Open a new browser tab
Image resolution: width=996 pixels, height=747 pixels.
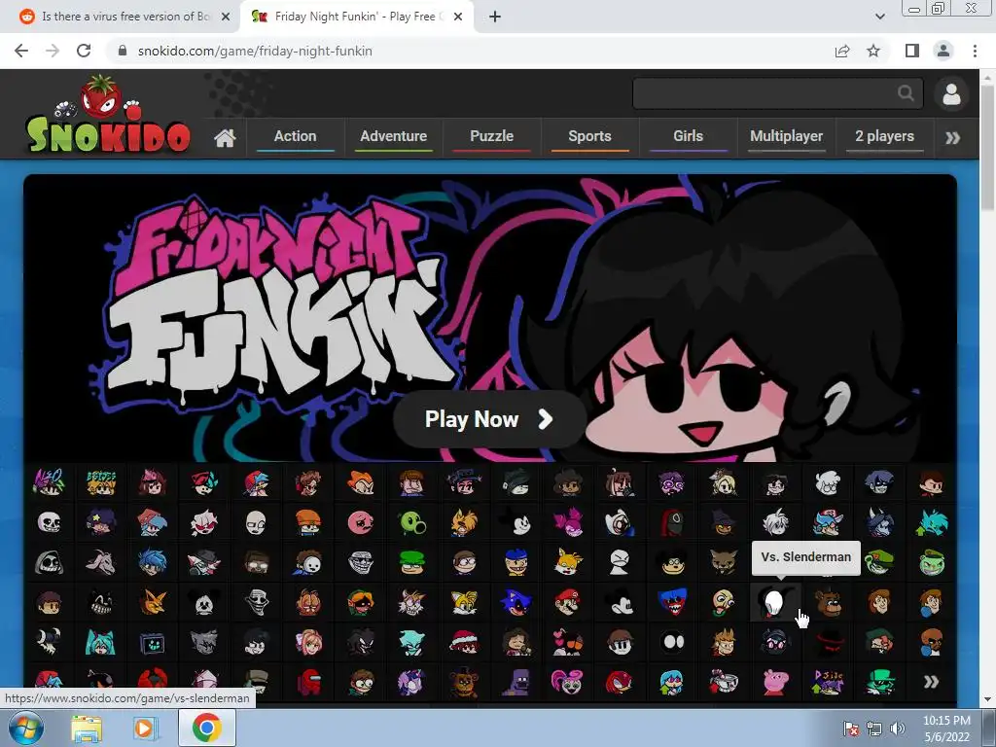[x=495, y=17]
